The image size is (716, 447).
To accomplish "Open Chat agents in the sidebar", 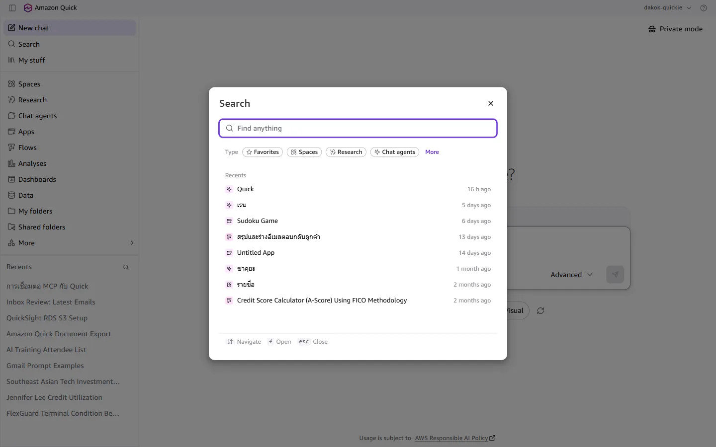I will coord(70,116).
